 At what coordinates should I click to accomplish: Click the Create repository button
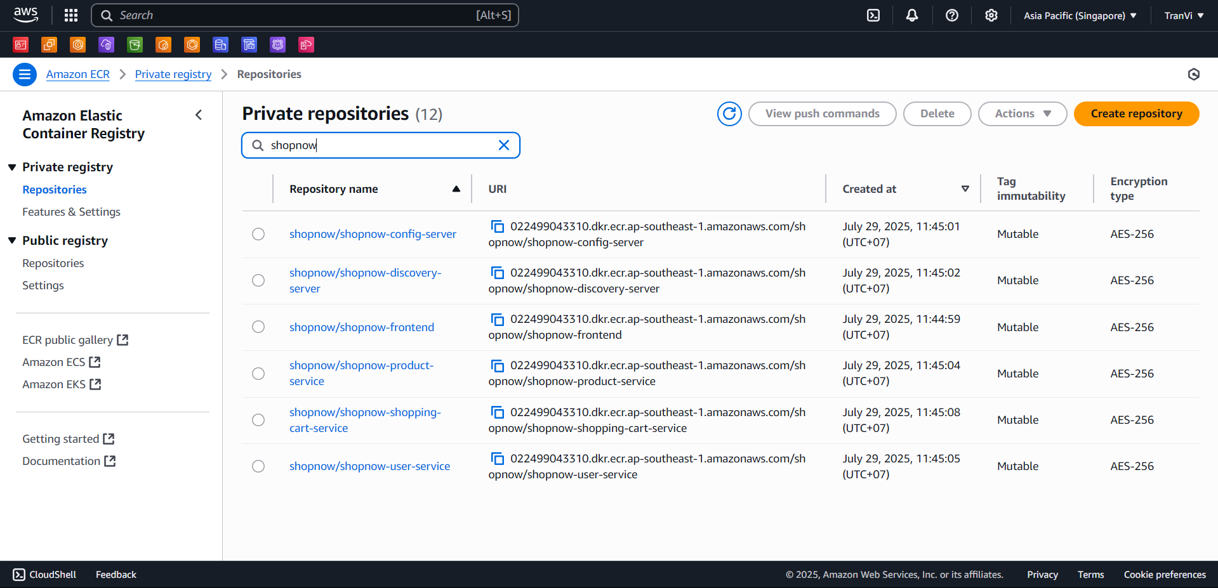click(1135, 114)
